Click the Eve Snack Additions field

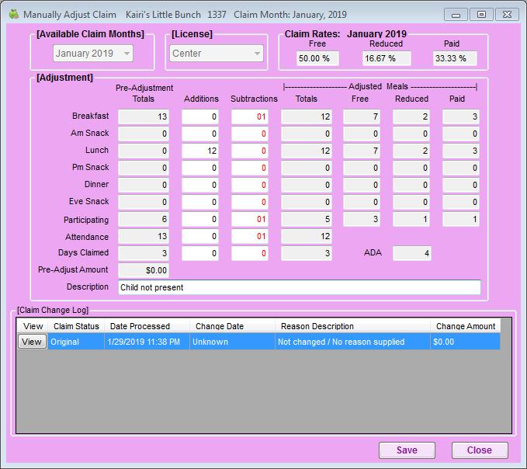tap(200, 202)
